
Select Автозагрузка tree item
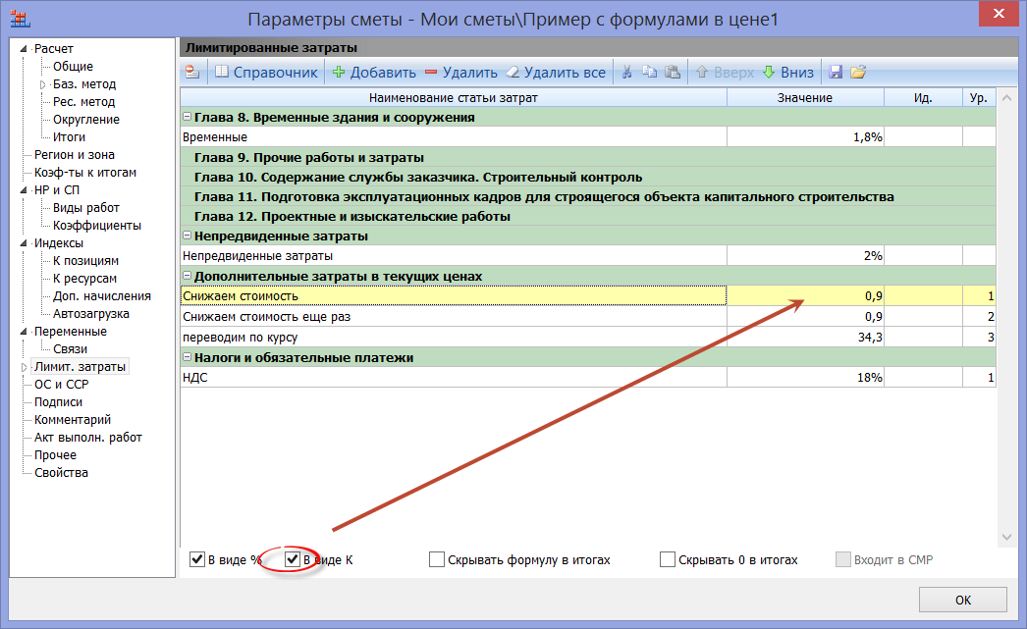pos(91,313)
